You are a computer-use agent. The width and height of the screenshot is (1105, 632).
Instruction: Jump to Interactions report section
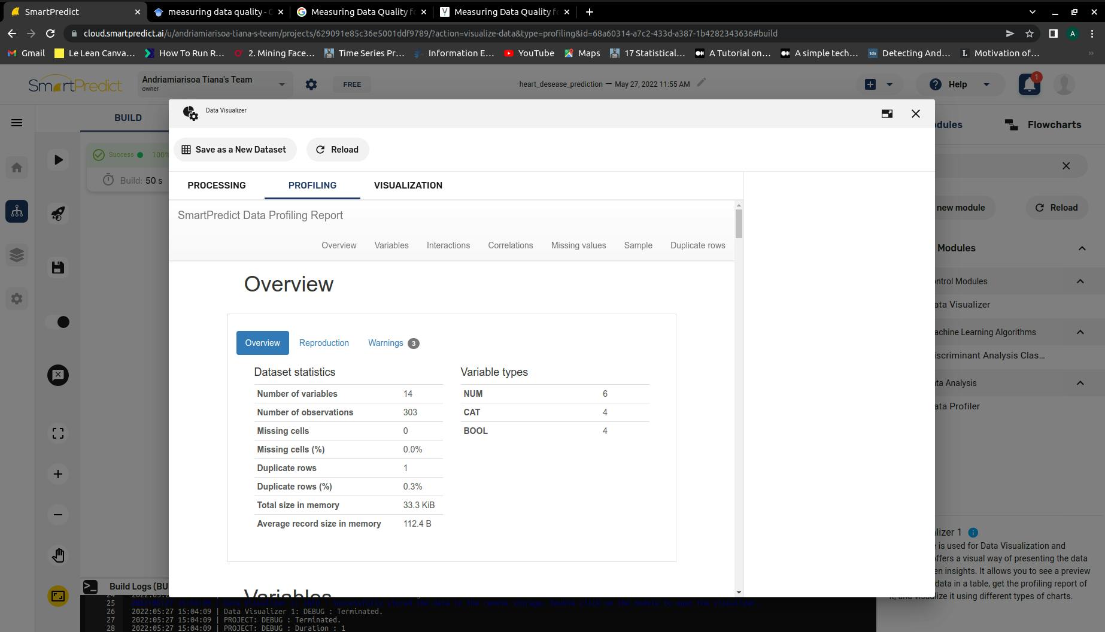point(448,245)
